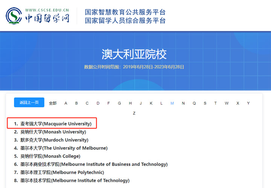Filter schools by letter Y
Viewport: 271px width, 188px height.
coord(248,103)
